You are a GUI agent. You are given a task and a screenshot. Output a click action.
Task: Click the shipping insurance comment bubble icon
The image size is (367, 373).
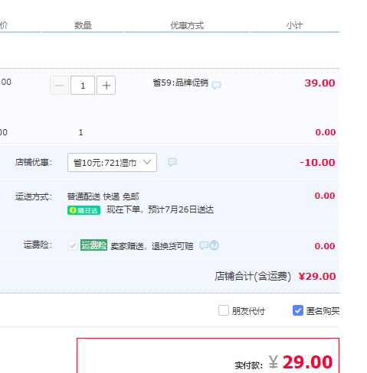click(204, 245)
